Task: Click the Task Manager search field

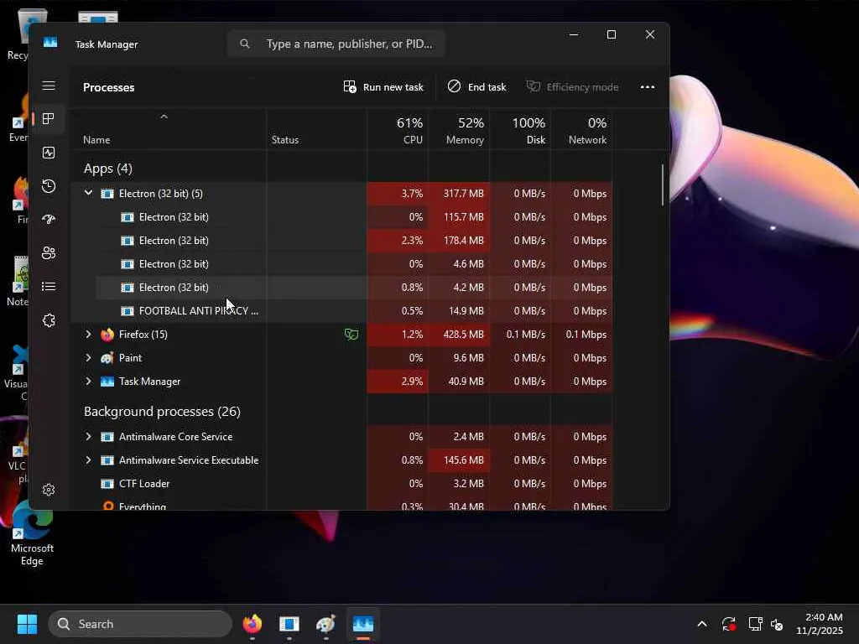Action: click(x=336, y=44)
